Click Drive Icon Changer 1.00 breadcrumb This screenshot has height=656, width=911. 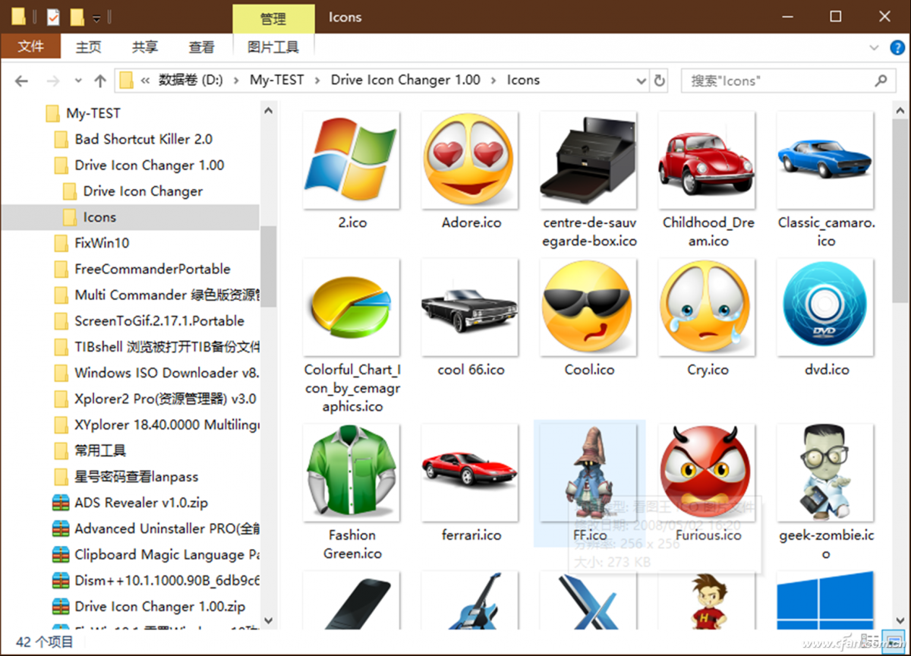click(405, 80)
